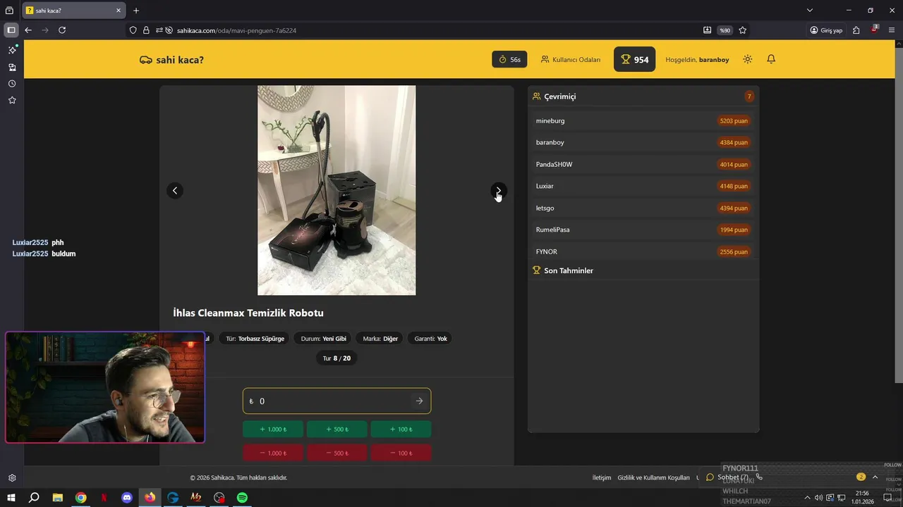The width and height of the screenshot is (903, 507).
Task: Open the notifications bell
Action: pos(771,59)
